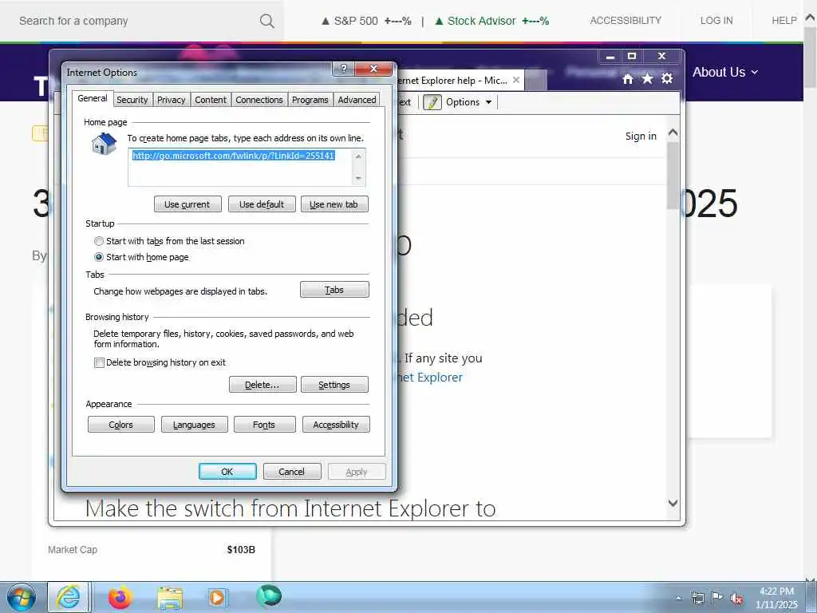This screenshot has height=613, width=817.
Task: Open browsing history Settings button
Action: click(334, 385)
